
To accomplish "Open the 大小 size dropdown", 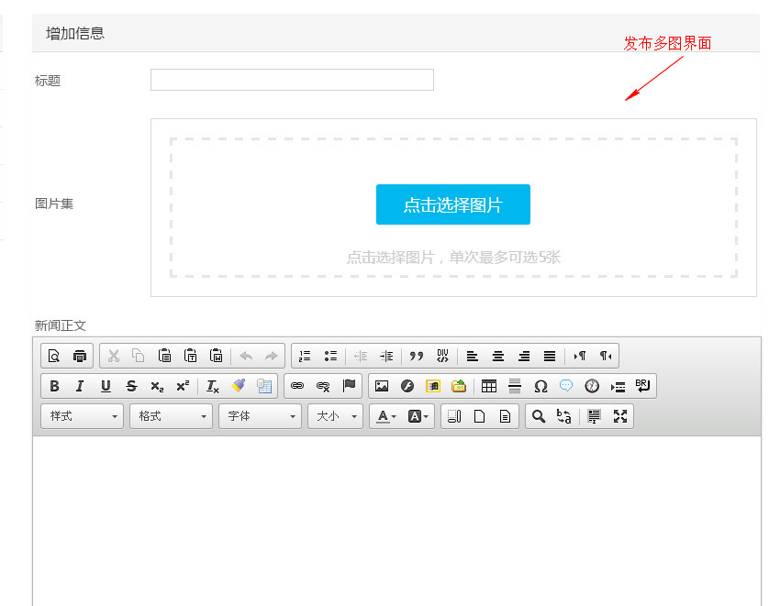I will [x=335, y=416].
